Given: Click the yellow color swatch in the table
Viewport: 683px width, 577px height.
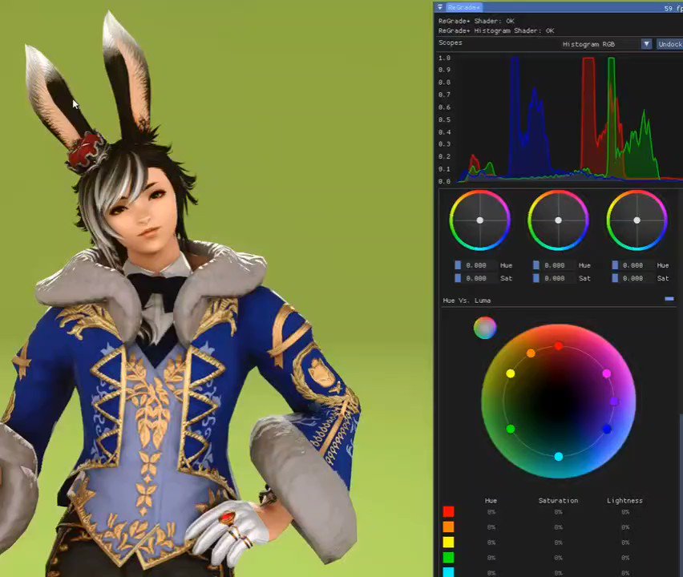Looking at the screenshot, I should pos(448,543).
